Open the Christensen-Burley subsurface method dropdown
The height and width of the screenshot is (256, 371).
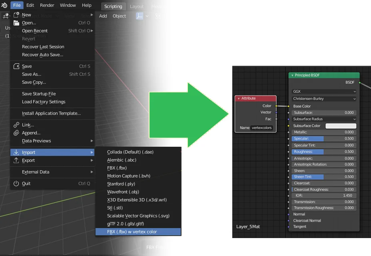pyautogui.click(x=324, y=98)
